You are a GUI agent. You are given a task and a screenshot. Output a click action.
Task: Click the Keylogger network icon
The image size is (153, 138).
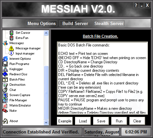coord(5,69)
